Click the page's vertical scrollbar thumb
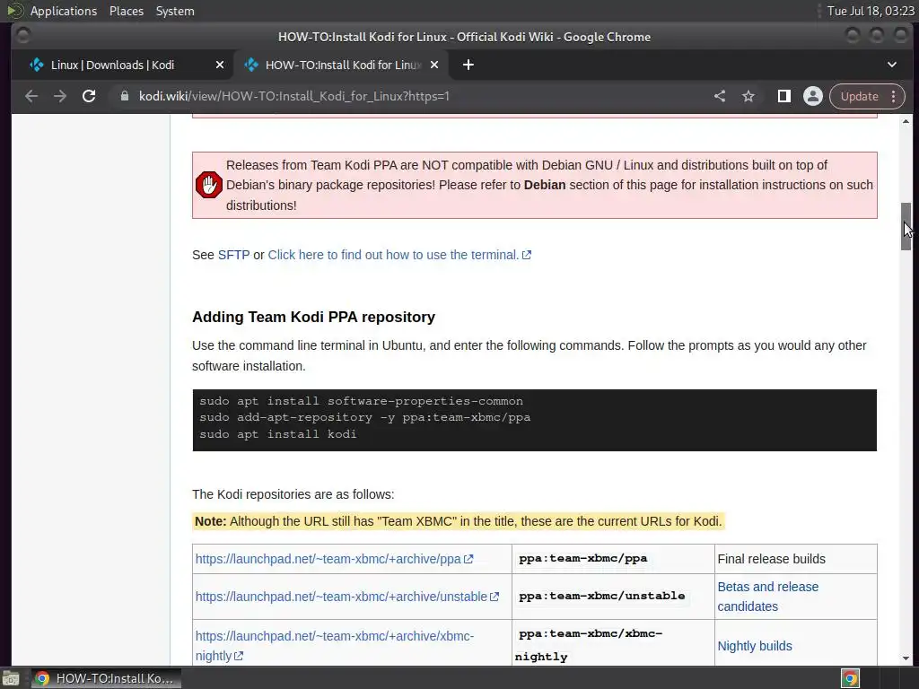 pyautogui.click(x=906, y=226)
